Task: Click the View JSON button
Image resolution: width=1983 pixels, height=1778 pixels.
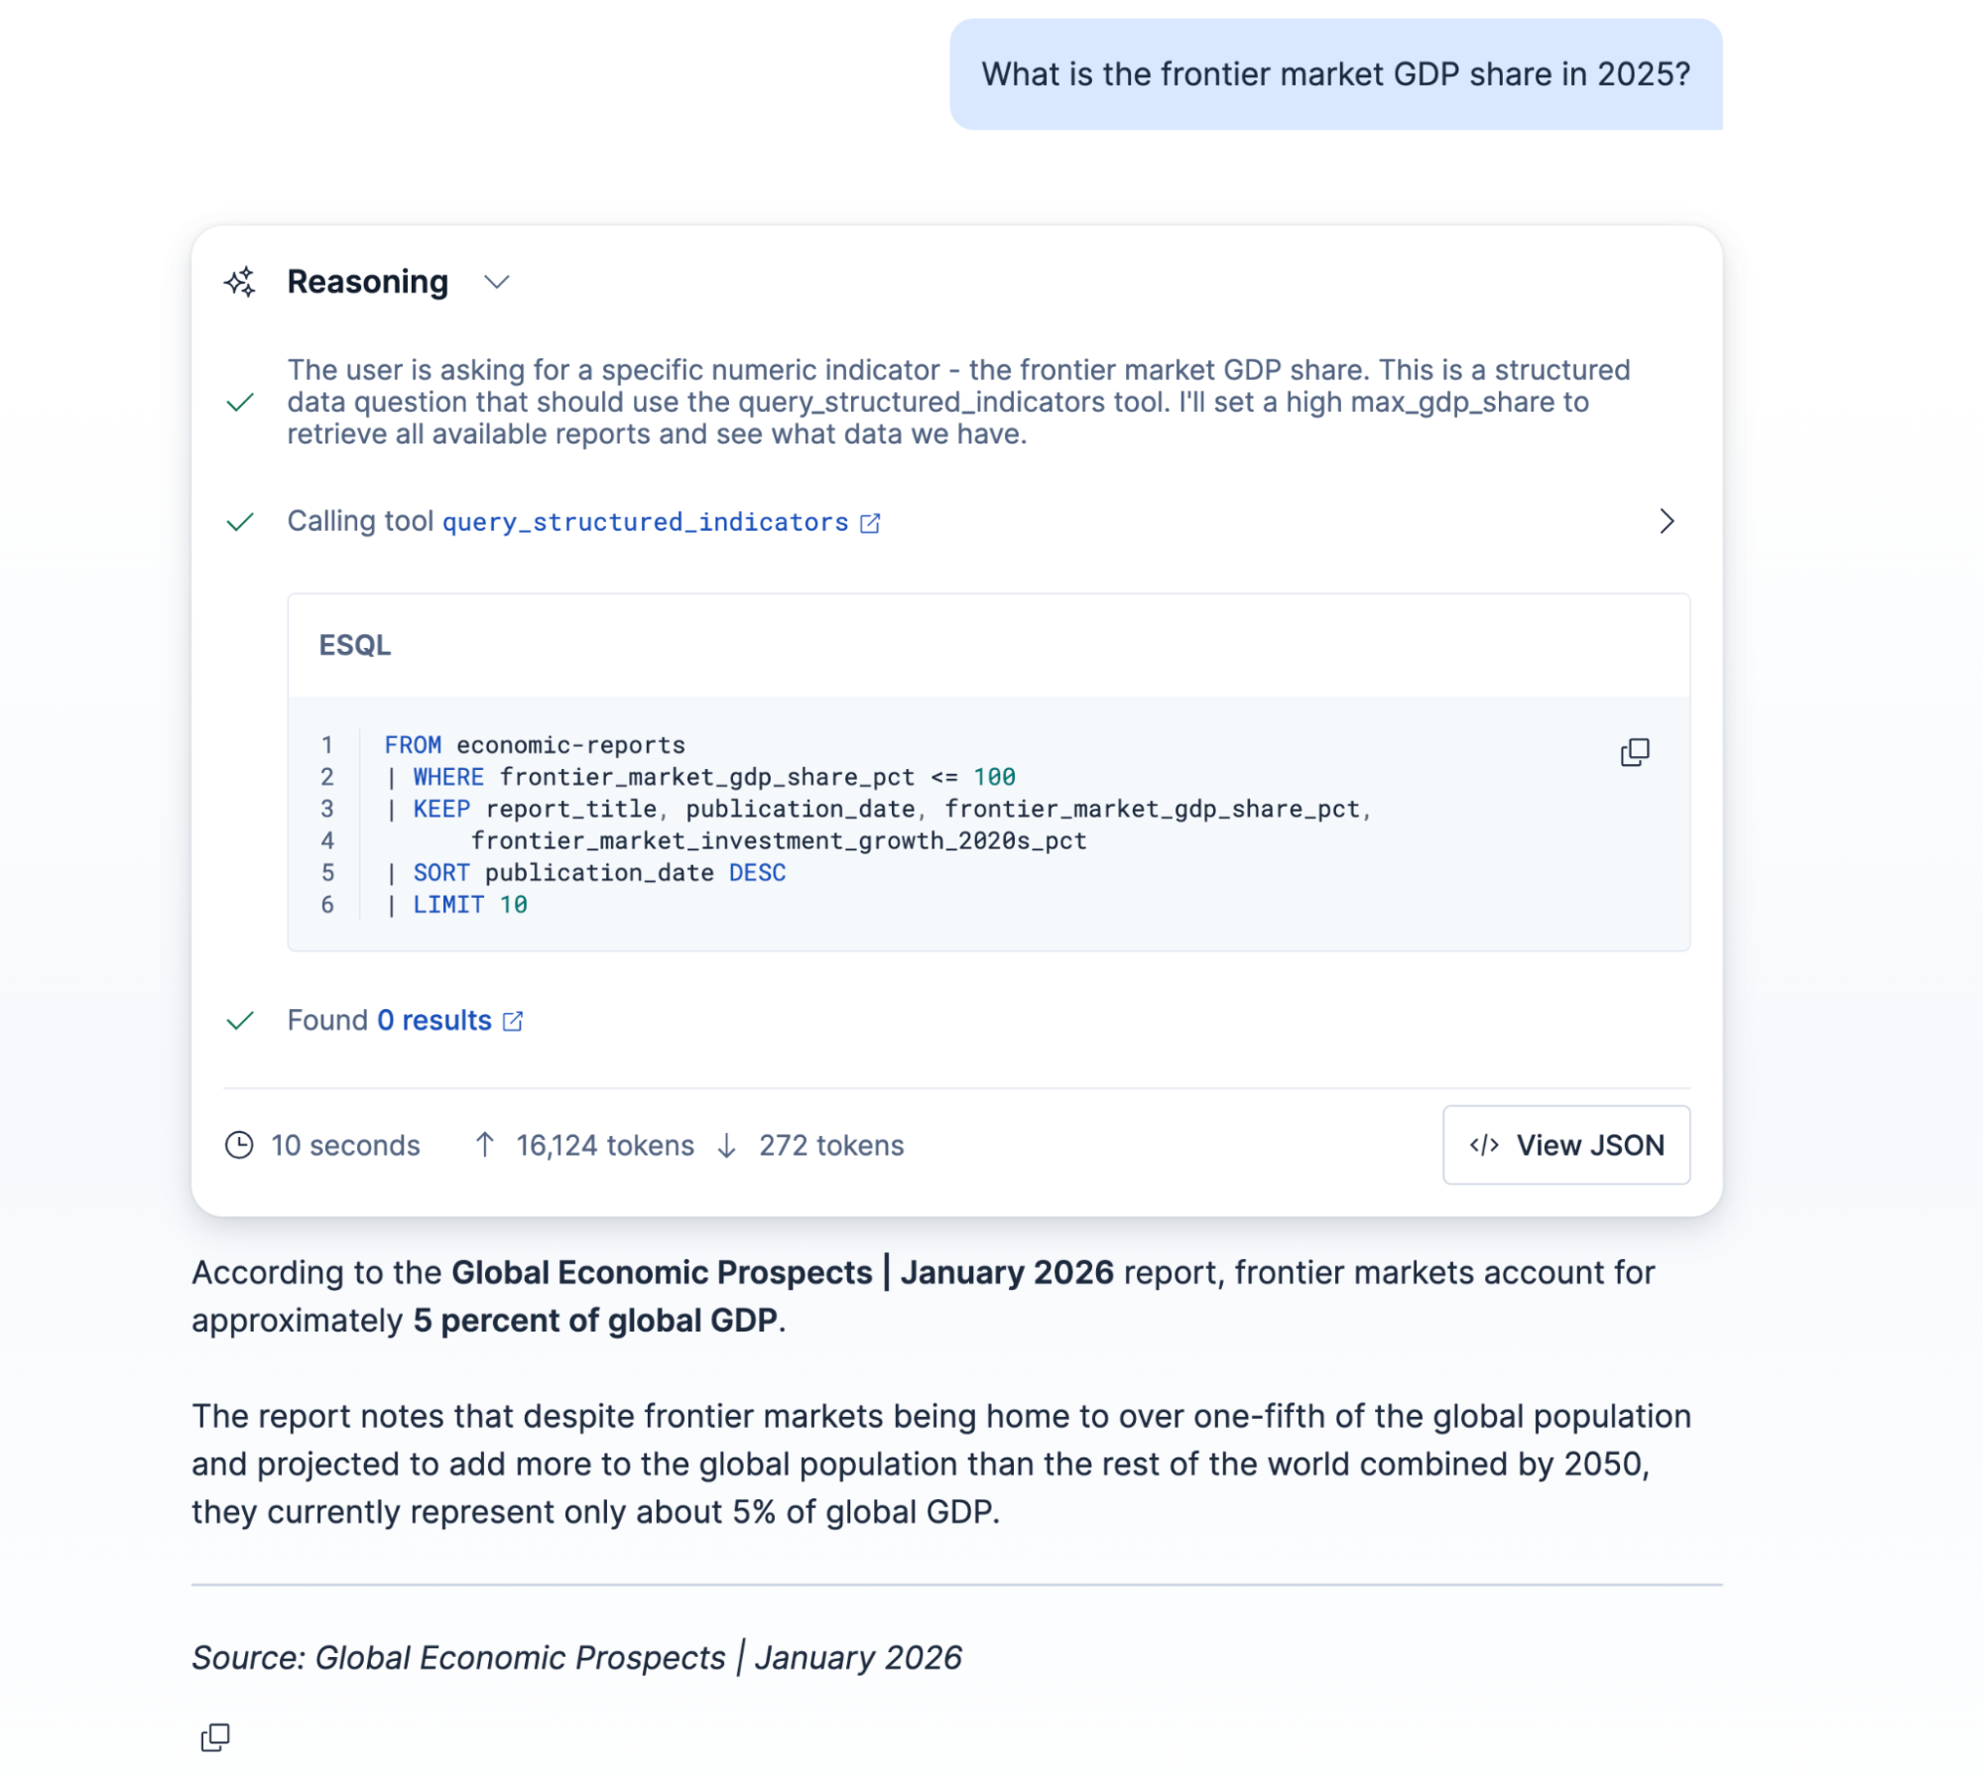Action: [x=1565, y=1144]
